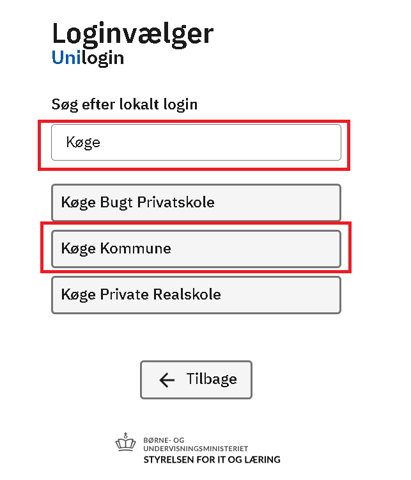Click the word "Privatskole" in the first result

tap(181, 203)
